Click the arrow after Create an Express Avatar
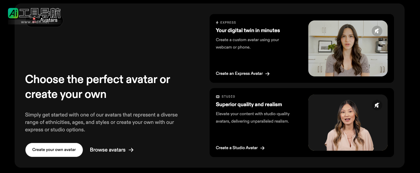The height and width of the screenshot is (173, 420). pyautogui.click(x=267, y=74)
